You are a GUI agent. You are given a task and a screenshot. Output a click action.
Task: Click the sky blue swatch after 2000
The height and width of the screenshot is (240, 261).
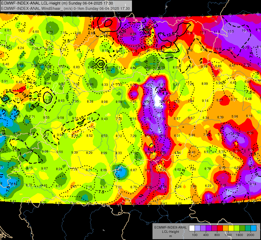coord(254,228)
